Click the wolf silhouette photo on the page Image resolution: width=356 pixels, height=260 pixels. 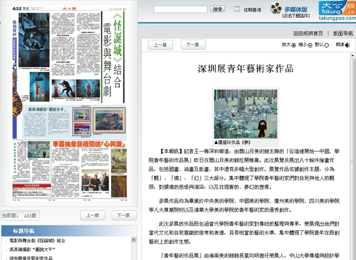63,88
